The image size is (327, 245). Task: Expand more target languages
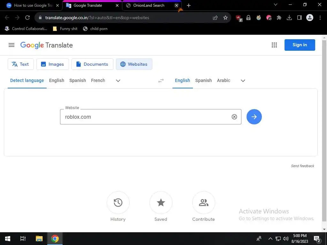tap(243, 81)
